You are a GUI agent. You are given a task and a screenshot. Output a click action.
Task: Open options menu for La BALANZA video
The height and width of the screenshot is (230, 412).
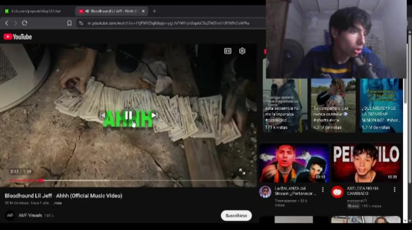click(323, 190)
